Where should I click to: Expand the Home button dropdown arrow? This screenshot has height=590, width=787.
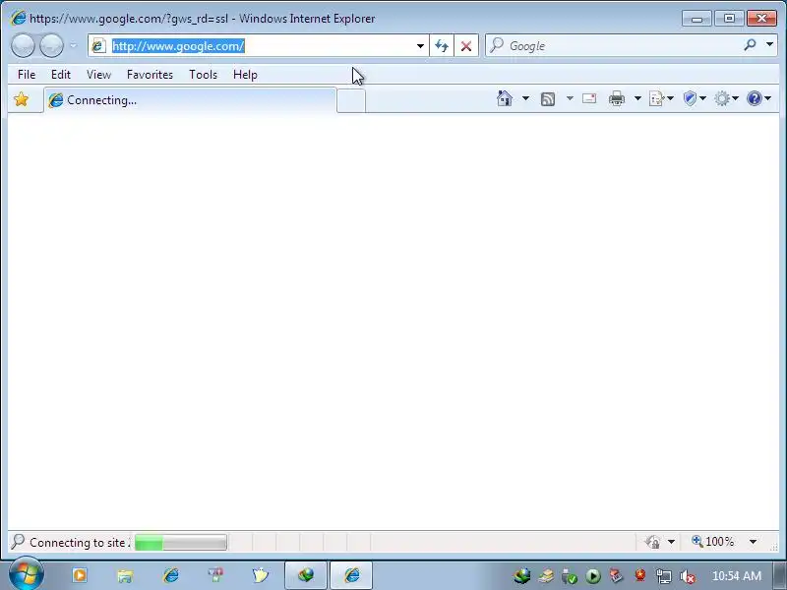pos(525,98)
